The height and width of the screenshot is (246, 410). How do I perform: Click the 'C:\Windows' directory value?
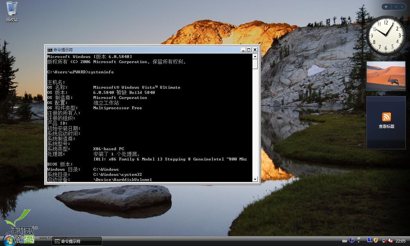coord(106,169)
